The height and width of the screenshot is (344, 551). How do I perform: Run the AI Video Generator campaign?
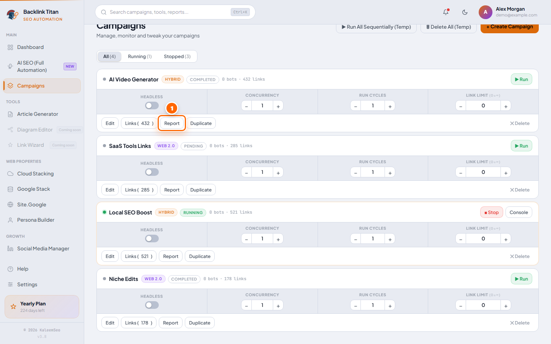pos(522,80)
